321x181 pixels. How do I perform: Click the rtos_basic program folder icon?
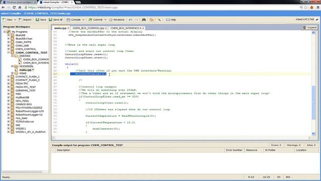[13, 118]
